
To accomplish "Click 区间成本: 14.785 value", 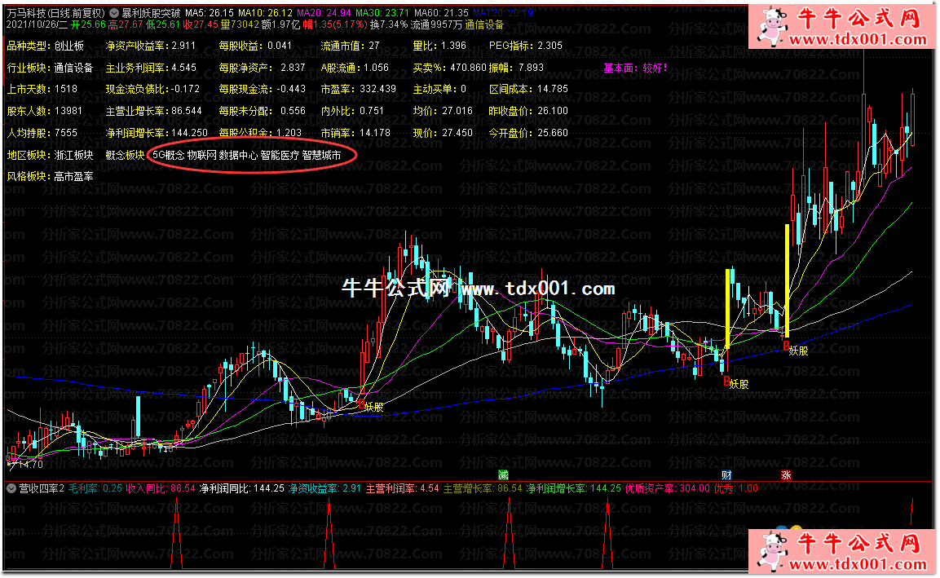I will [x=528, y=89].
